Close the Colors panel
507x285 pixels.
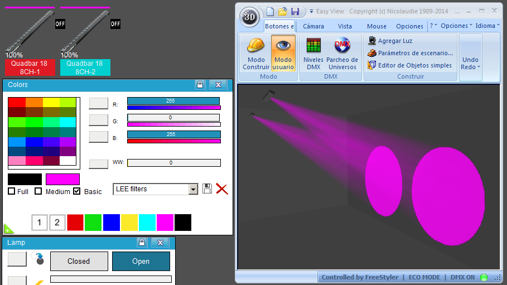218,85
